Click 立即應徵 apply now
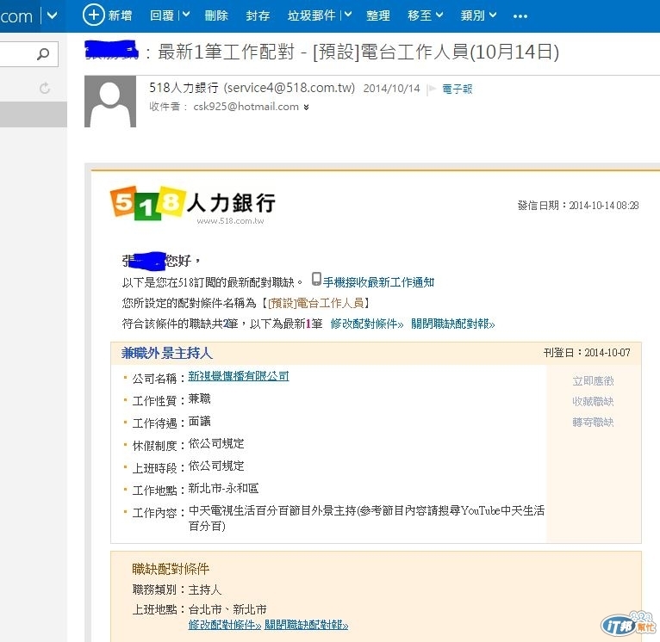Viewport: 660px width, 642px height. tap(593, 381)
